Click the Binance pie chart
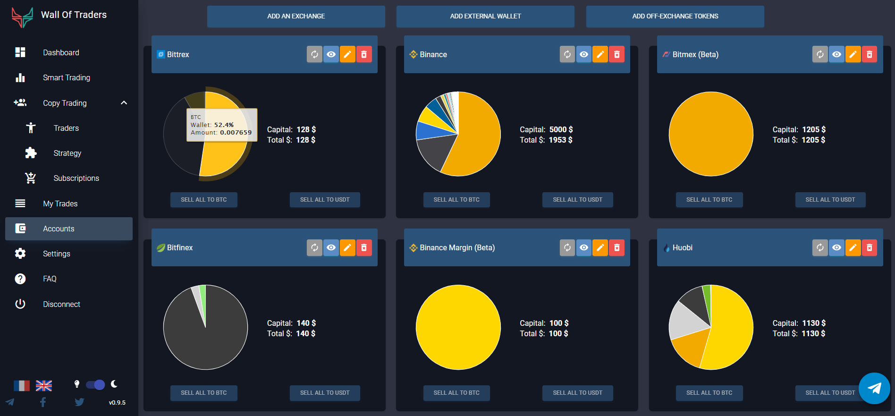Image resolution: width=895 pixels, height=416 pixels. point(458,134)
